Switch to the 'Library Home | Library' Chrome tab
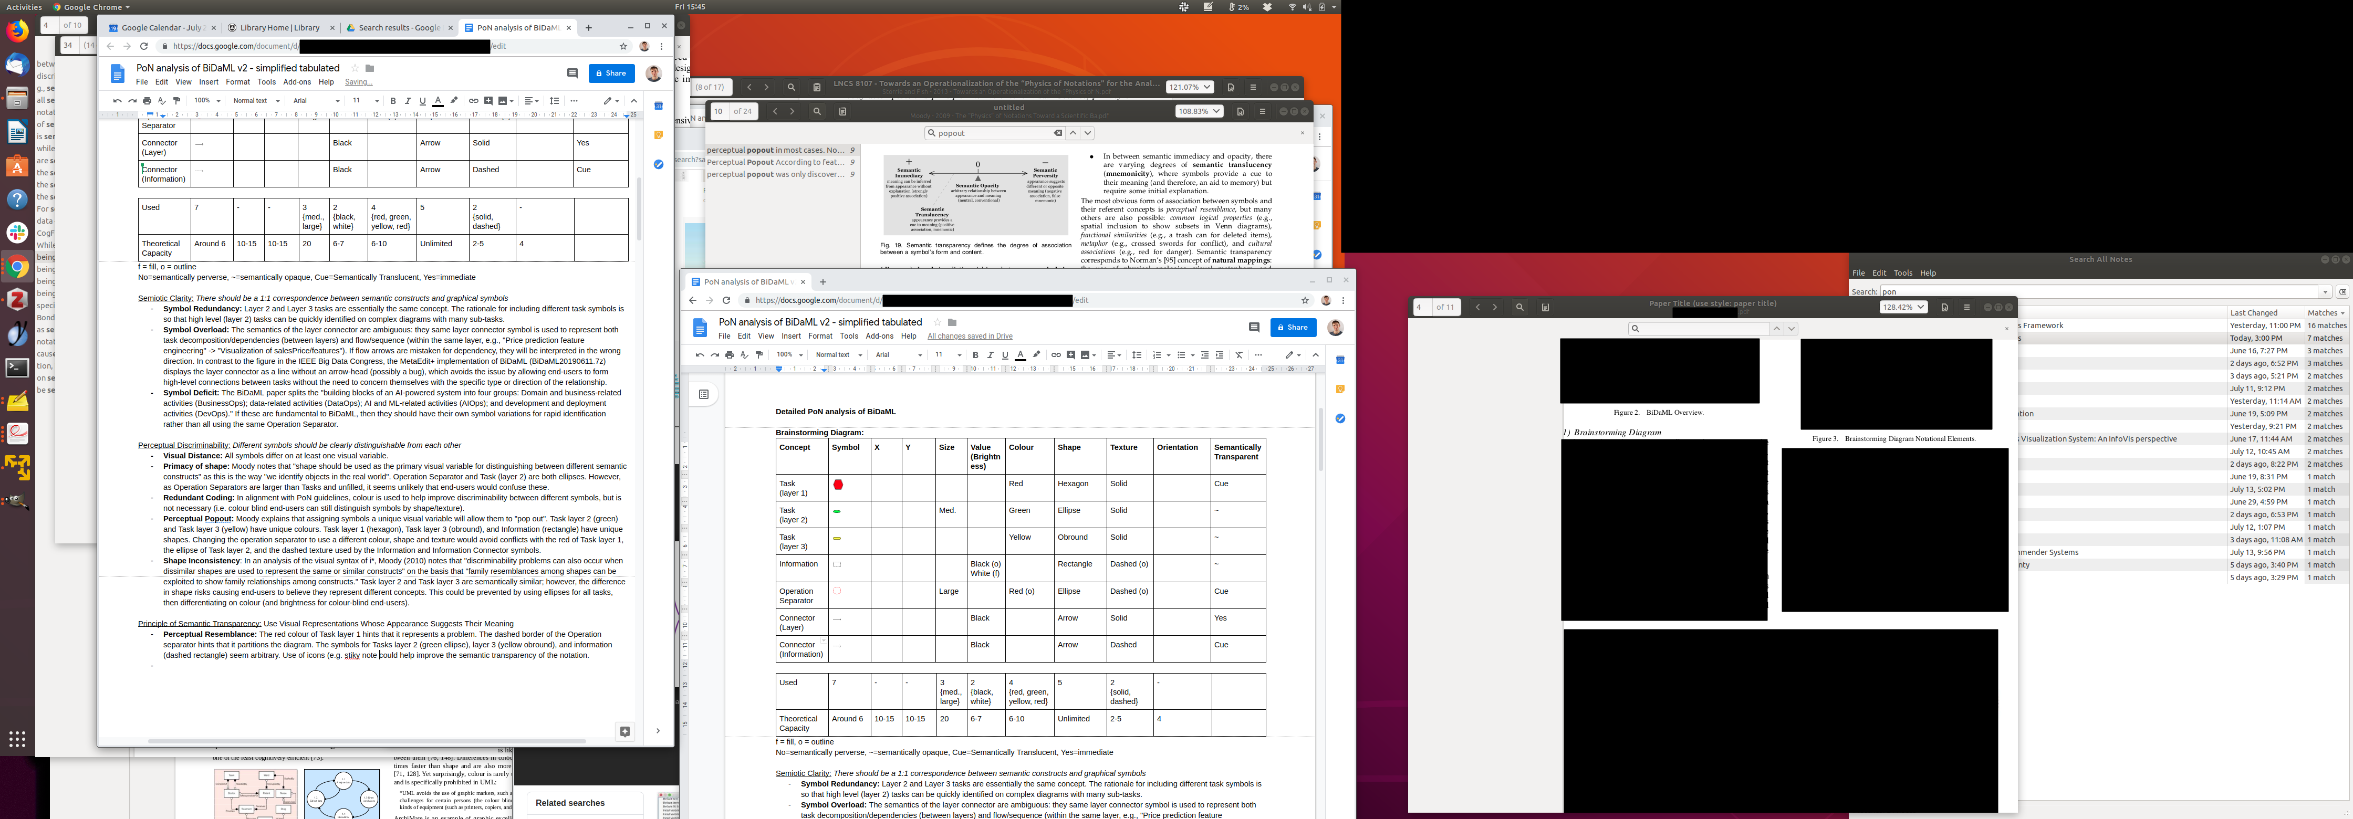The height and width of the screenshot is (819, 2353). [279, 27]
